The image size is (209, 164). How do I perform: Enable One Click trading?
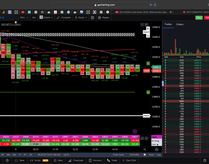pyautogui.click(x=129, y=160)
